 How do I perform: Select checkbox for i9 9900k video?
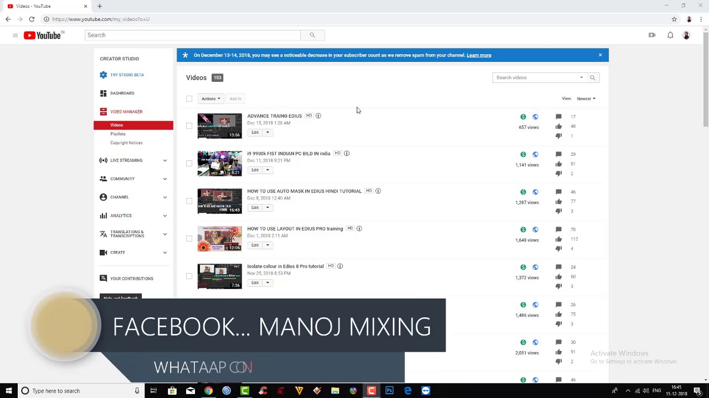(x=189, y=164)
